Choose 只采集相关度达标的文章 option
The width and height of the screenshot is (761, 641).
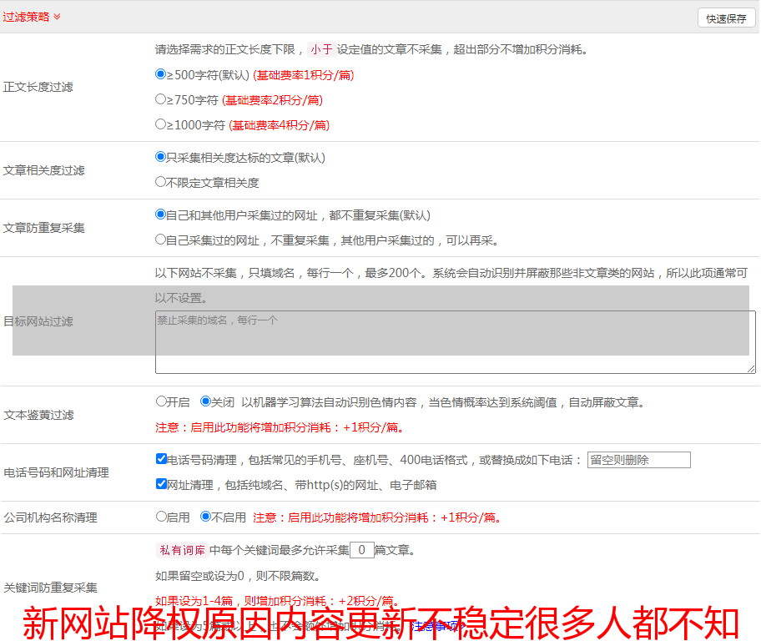(161, 157)
